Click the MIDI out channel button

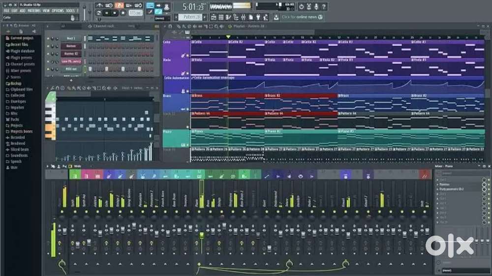click(x=71, y=69)
